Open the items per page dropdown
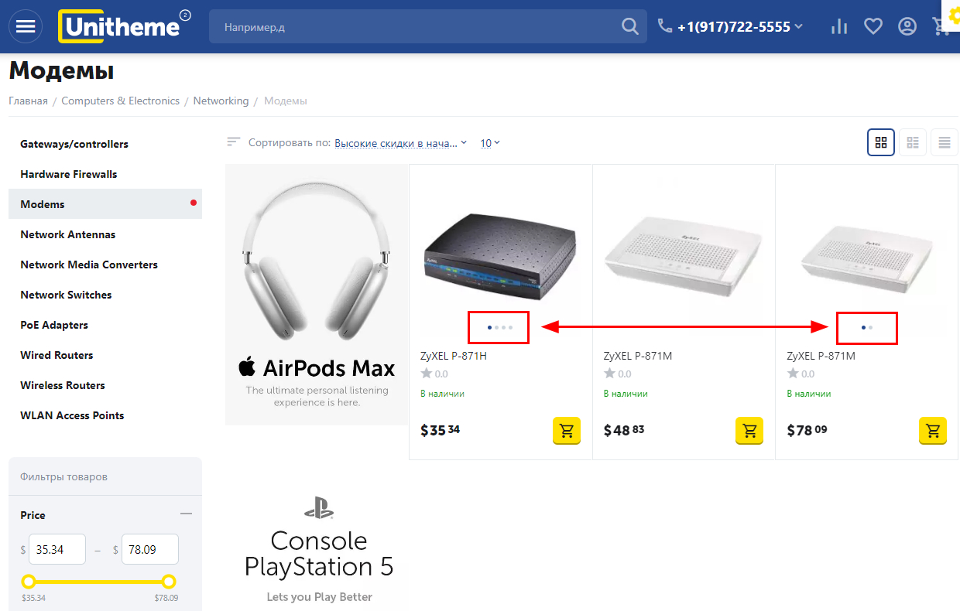 pyautogui.click(x=490, y=143)
